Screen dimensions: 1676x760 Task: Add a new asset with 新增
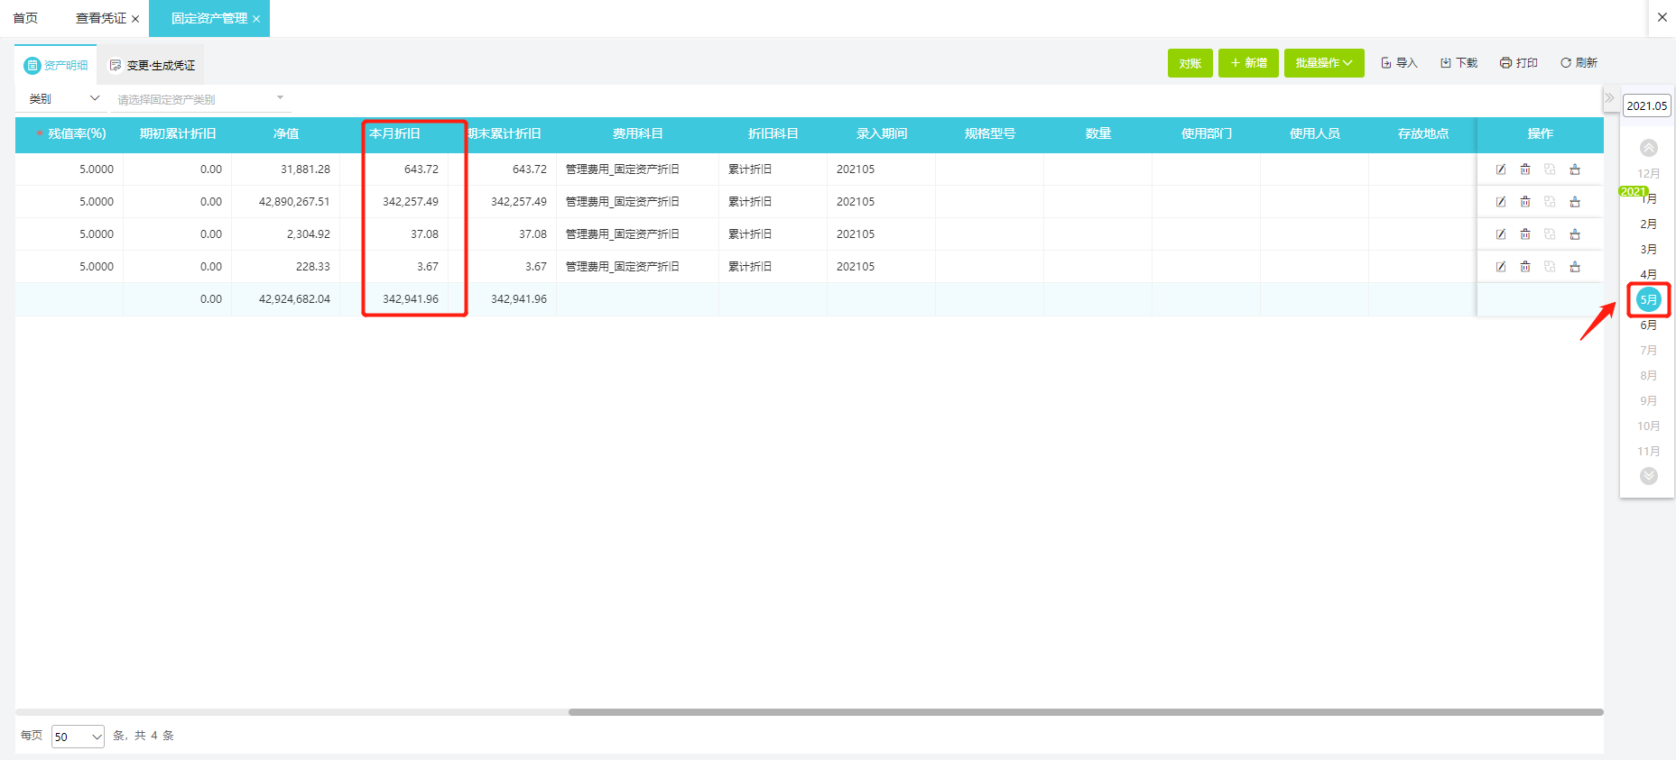tap(1248, 63)
